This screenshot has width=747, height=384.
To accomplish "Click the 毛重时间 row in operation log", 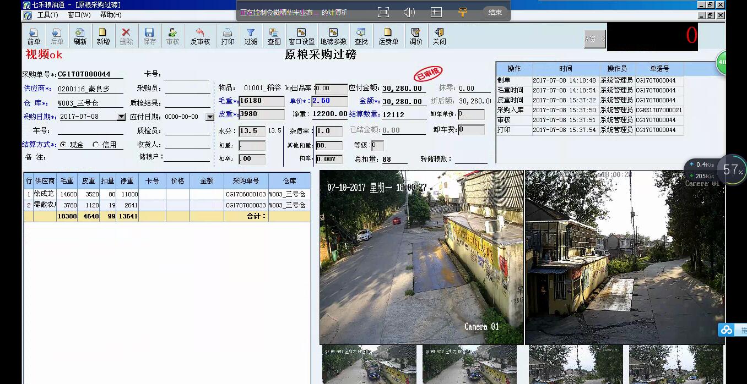I will coord(590,90).
